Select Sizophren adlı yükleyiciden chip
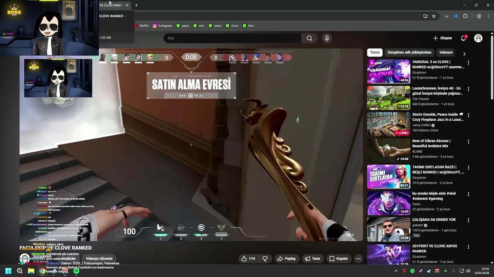The width and height of the screenshot is (494, 277). pos(409,52)
